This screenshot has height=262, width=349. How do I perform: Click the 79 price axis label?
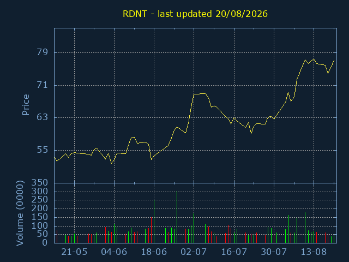pyautogui.click(x=43, y=52)
